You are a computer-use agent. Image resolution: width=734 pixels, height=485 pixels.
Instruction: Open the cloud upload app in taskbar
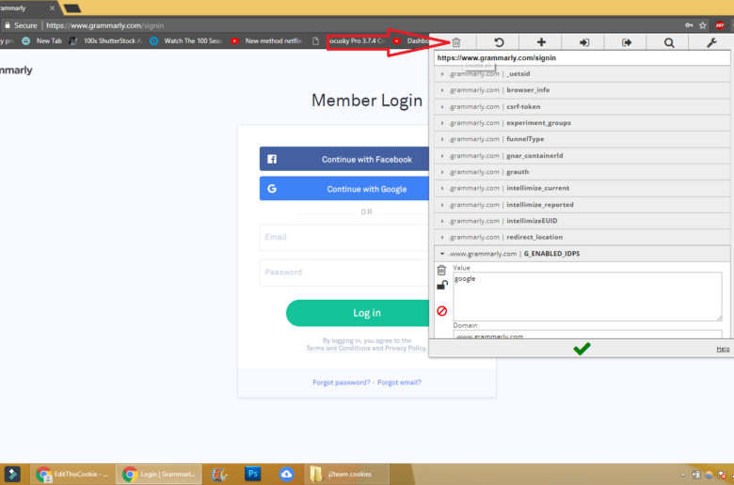point(286,475)
